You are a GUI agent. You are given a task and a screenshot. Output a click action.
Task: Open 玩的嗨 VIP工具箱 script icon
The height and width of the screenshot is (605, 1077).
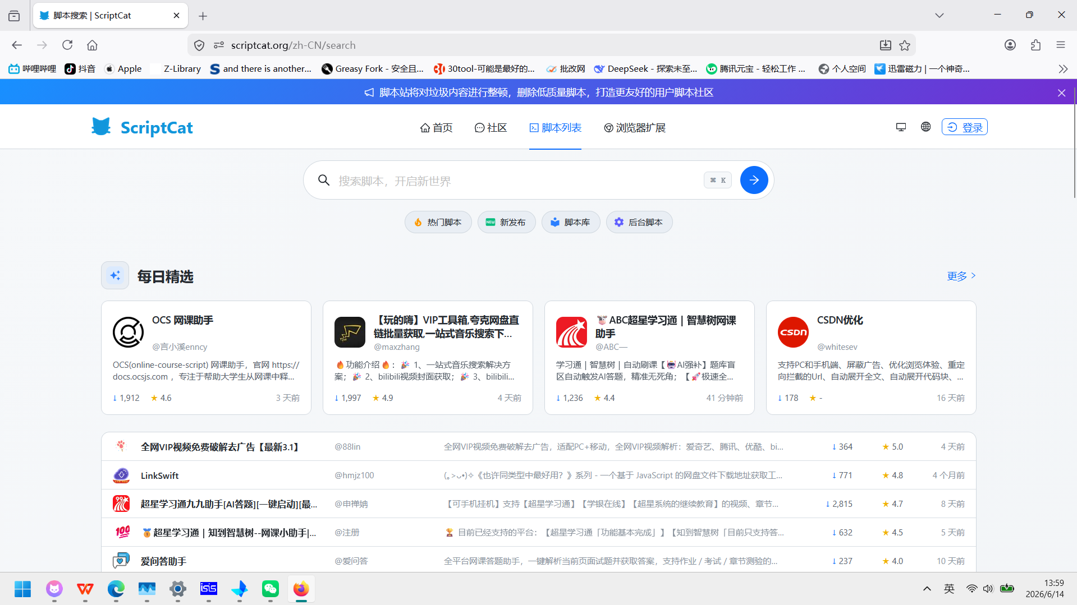[350, 332]
